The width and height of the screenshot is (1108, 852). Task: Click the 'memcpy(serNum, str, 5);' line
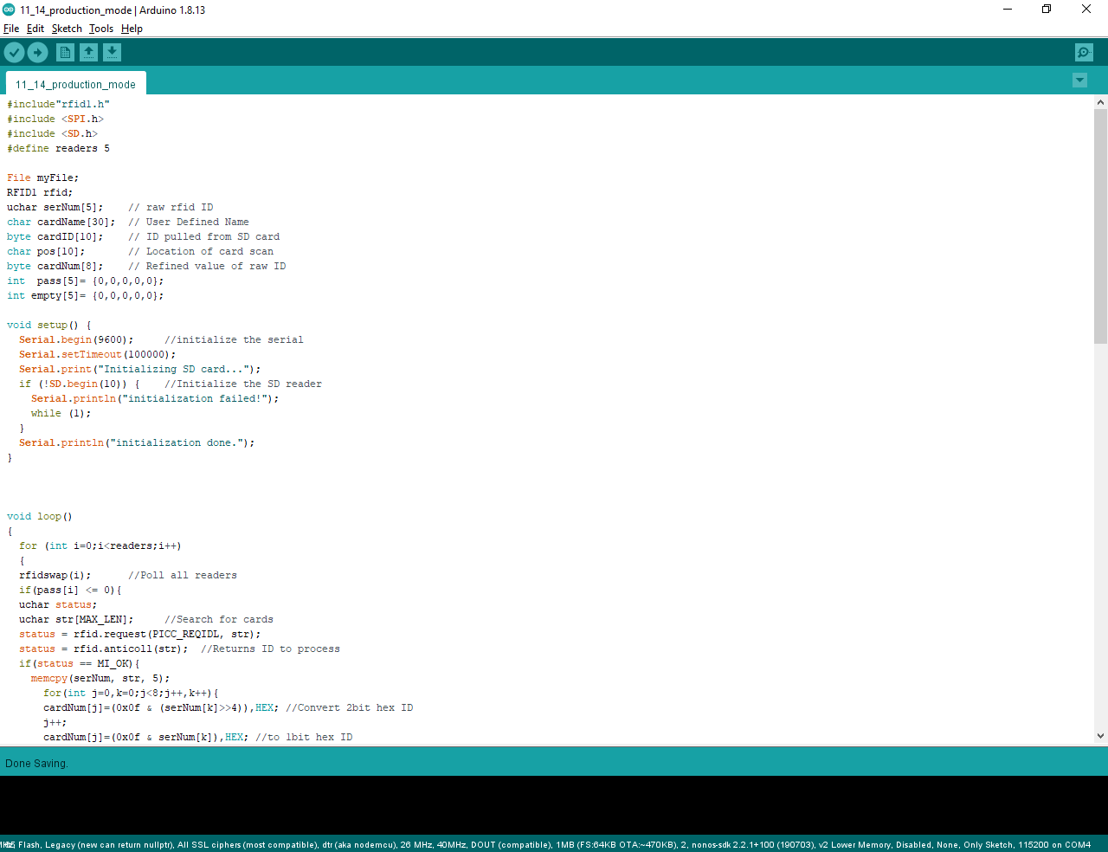pyautogui.click(x=100, y=678)
